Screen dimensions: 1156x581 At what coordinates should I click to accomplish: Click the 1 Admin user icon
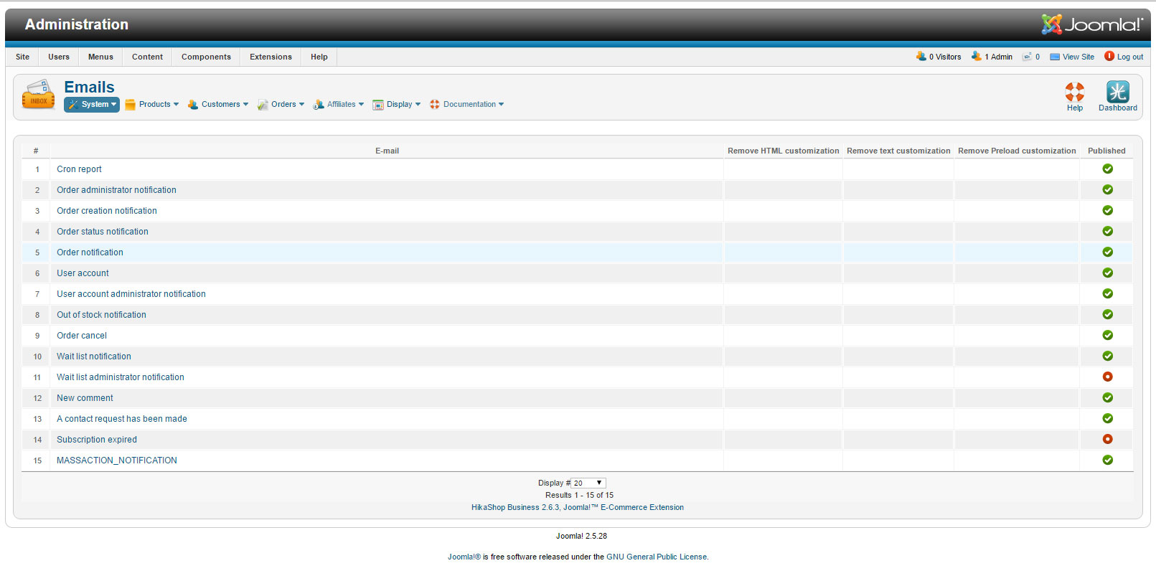(976, 56)
